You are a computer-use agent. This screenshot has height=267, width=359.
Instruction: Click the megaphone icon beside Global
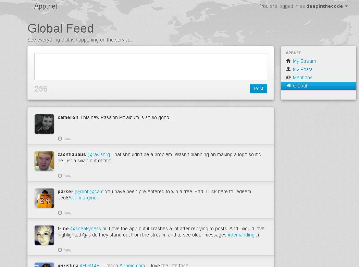(x=288, y=85)
